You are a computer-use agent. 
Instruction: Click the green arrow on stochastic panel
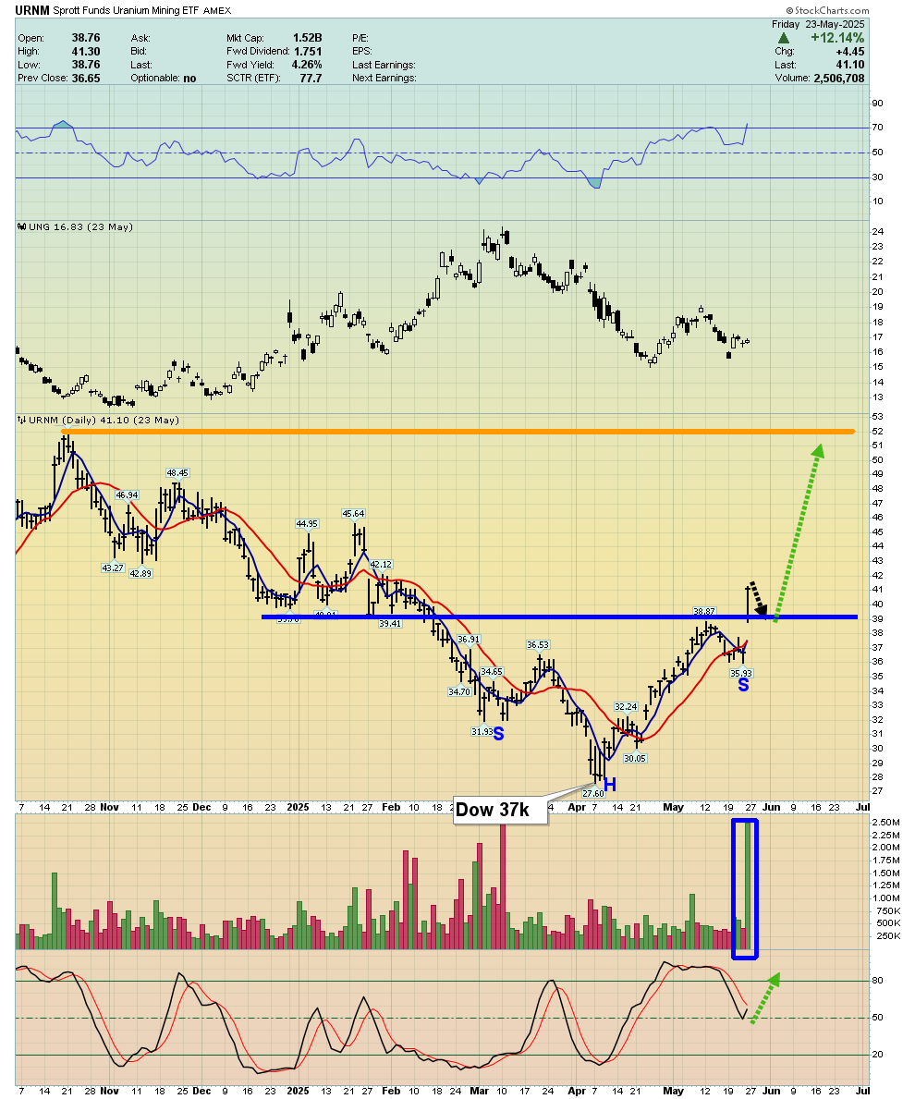[x=765, y=998]
